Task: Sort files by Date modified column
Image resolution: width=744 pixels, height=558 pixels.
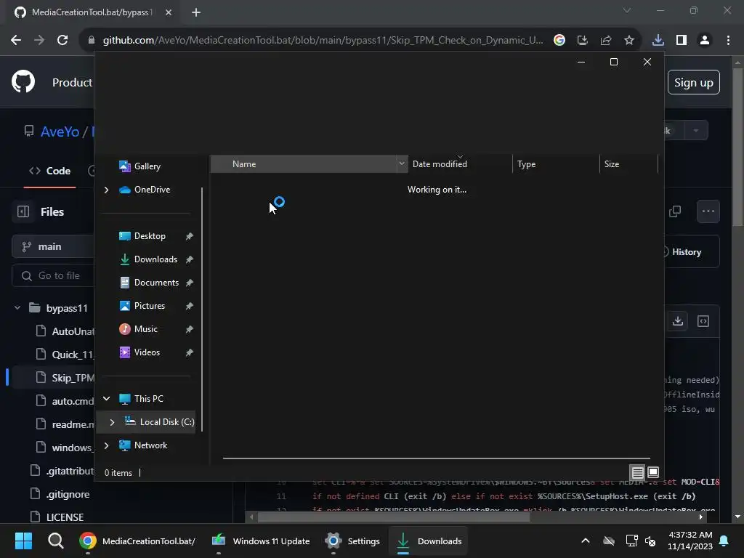Action: tap(460, 163)
